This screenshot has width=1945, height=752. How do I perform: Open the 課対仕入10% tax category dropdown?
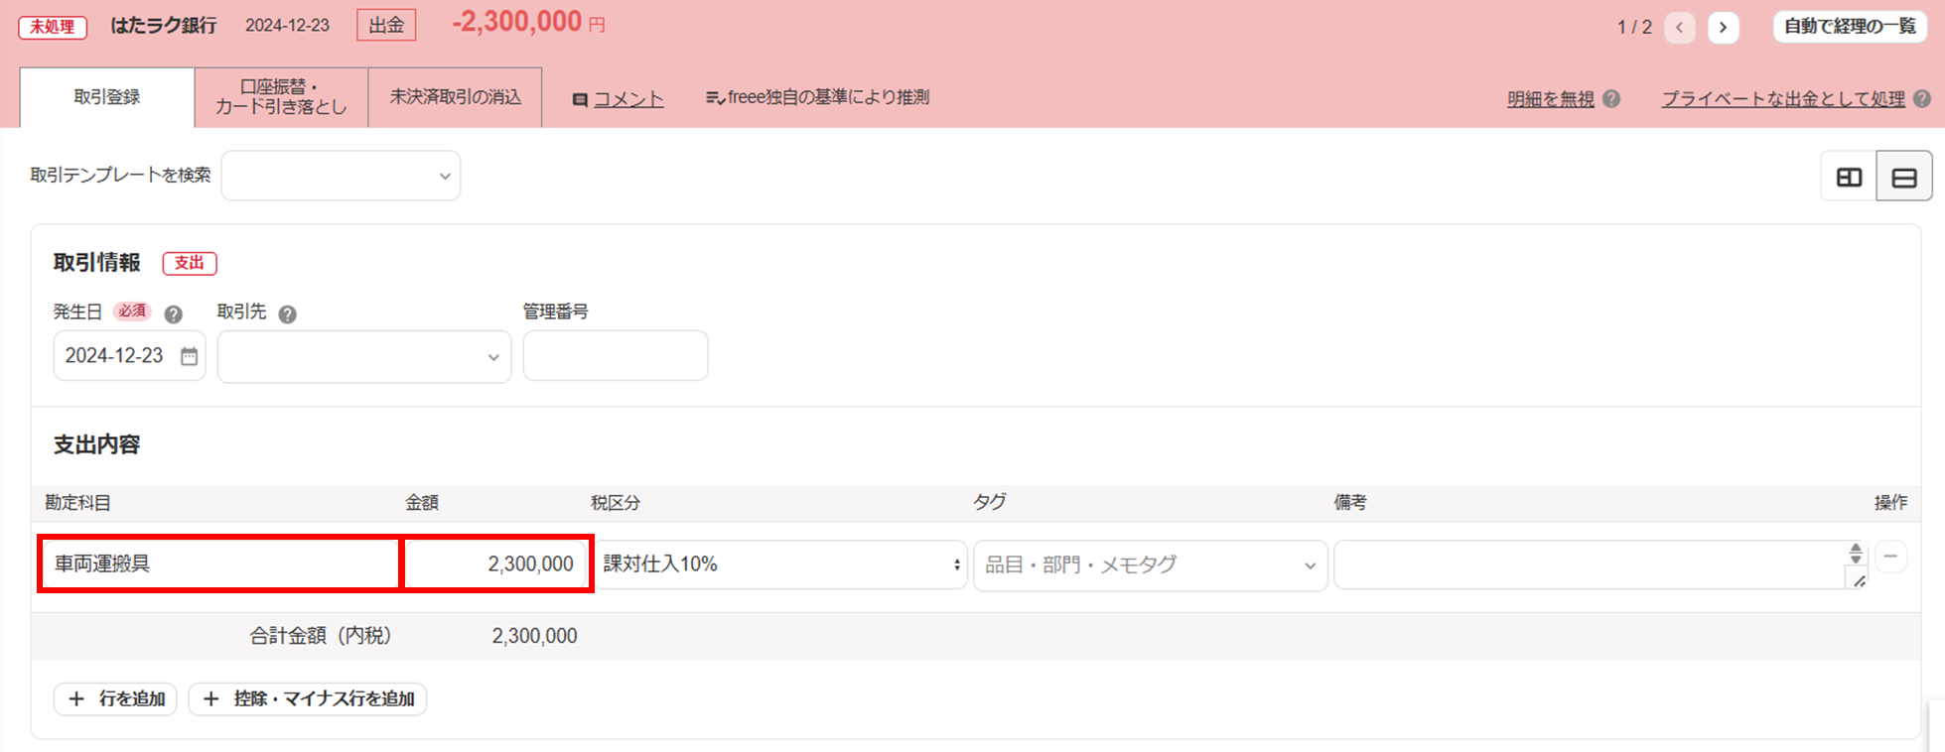tap(780, 564)
